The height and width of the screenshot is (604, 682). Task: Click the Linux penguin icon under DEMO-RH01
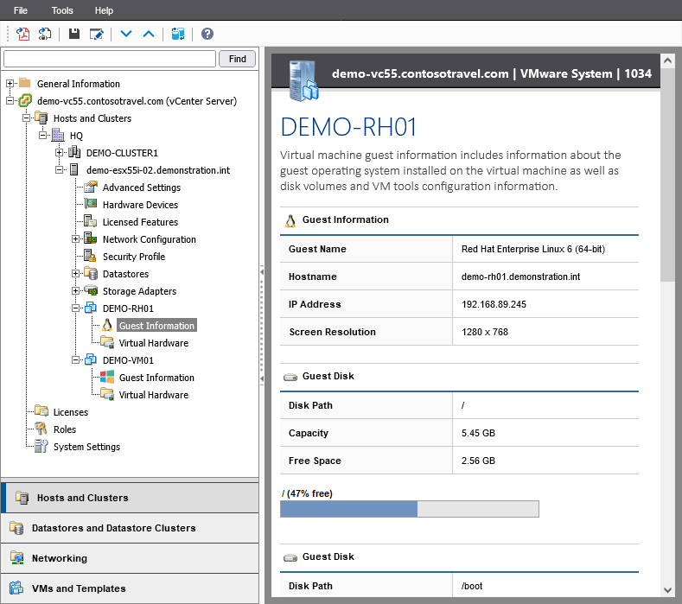coord(107,325)
